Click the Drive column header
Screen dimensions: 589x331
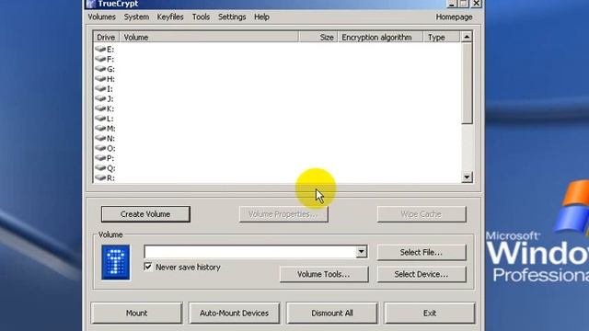tap(107, 37)
